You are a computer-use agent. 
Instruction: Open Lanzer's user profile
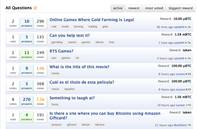click(x=181, y=105)
